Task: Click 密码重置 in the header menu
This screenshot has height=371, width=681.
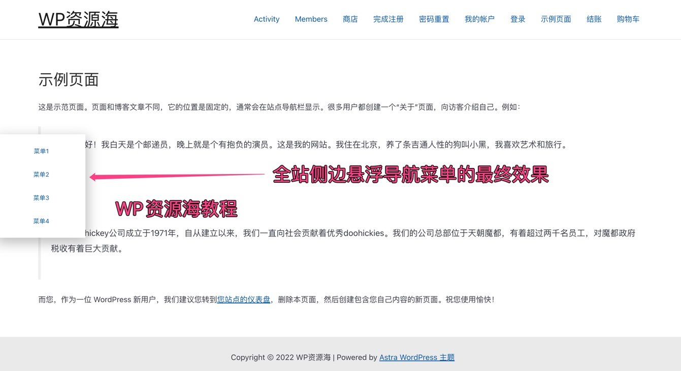Action: [x=434, y=19]
